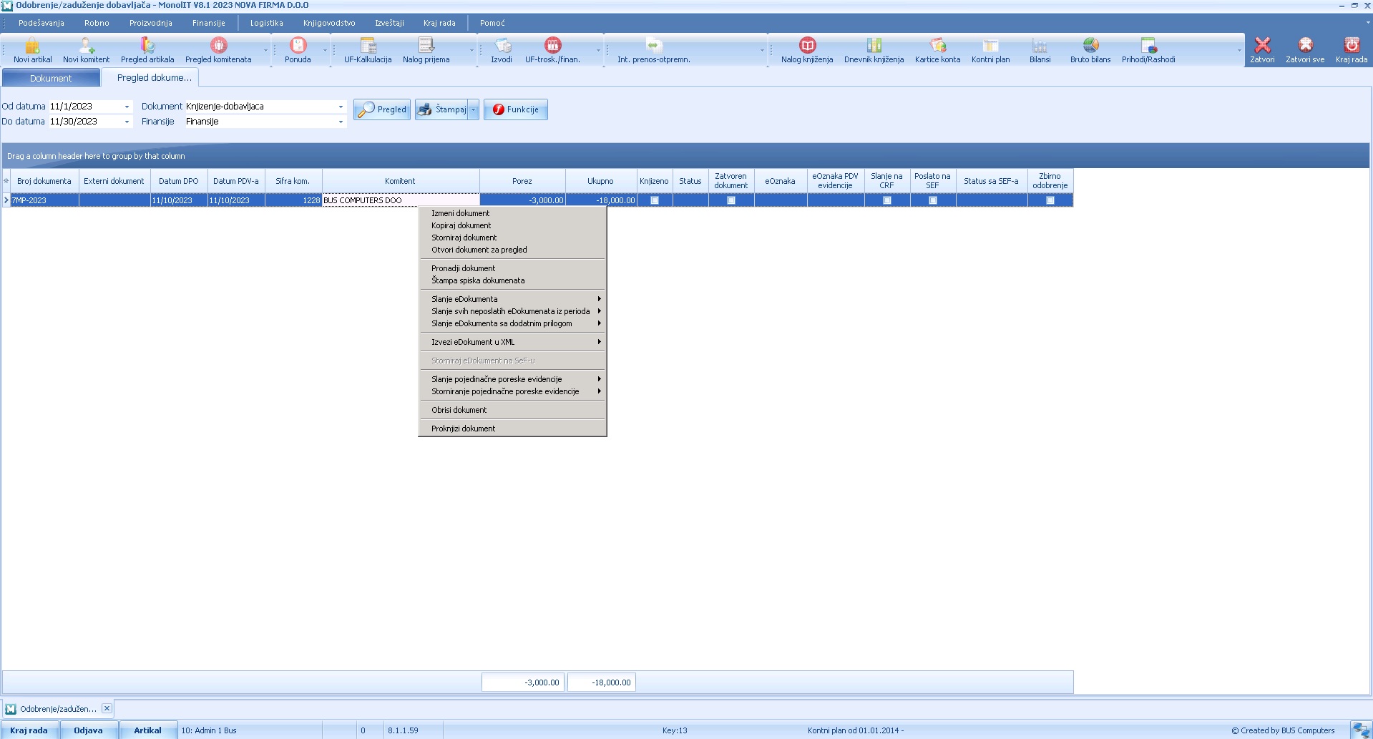Open the Štampaj button dropdown arrow
The height and width of the screenshot is (739, 1373).
[474, 109]
